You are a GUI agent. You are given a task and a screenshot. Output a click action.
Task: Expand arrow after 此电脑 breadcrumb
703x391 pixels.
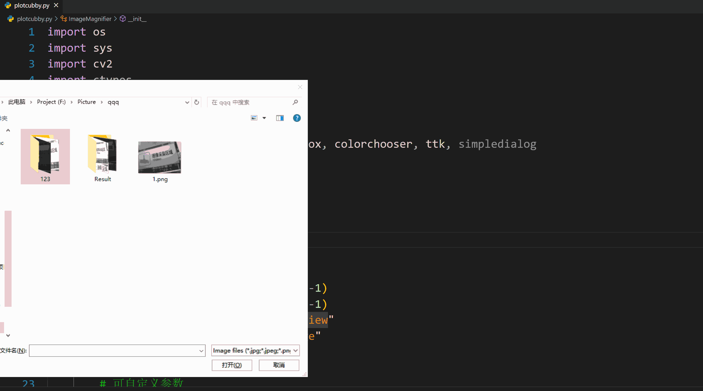coord(31,102)
